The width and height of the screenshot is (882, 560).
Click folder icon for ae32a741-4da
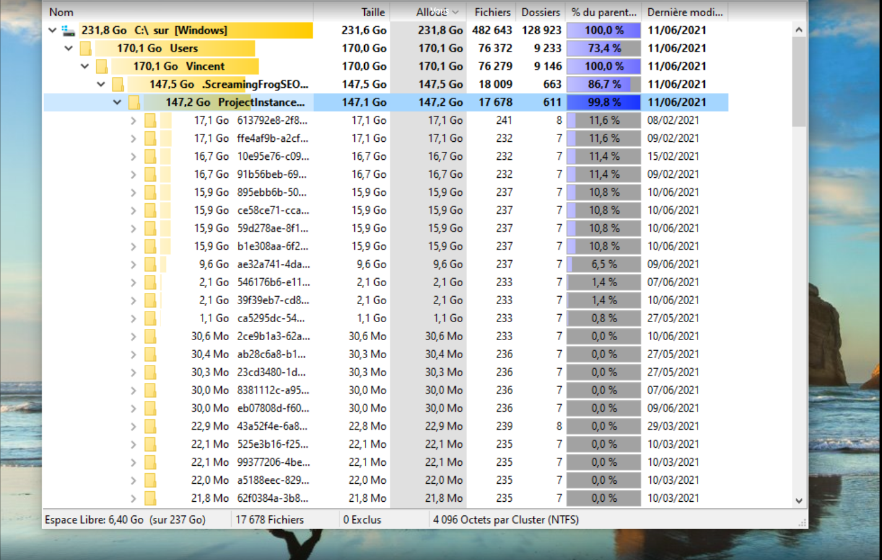pos(150,265)
